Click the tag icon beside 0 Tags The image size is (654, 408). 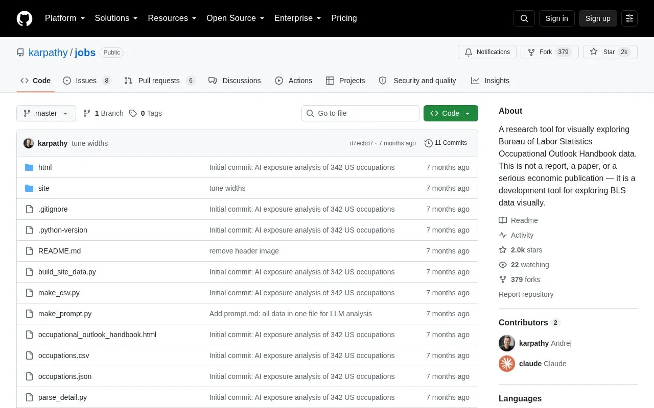pyautogui.click(x=133, y=113)
